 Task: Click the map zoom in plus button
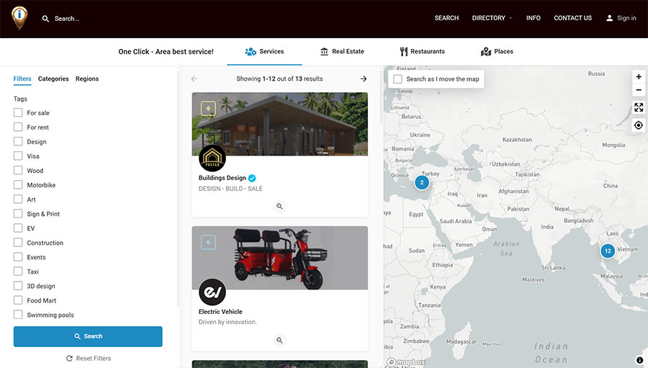(638, 77)
